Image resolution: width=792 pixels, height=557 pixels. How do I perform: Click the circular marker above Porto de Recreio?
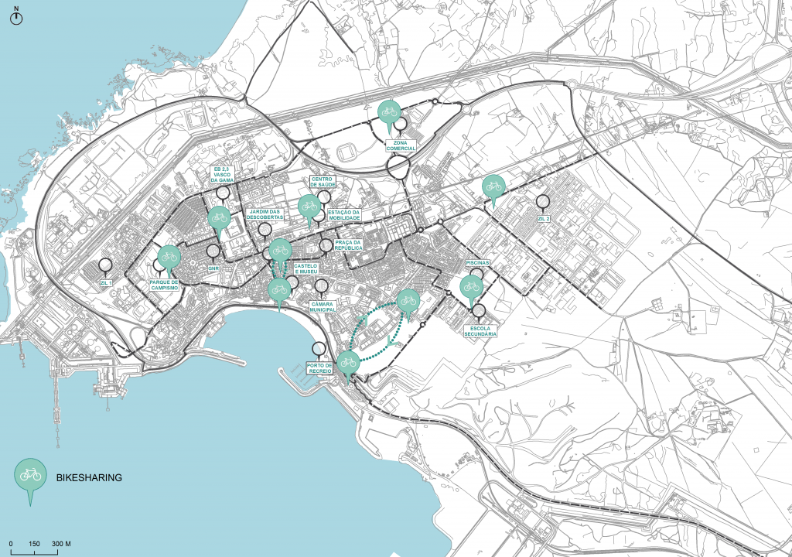click(x=319, y=349)
